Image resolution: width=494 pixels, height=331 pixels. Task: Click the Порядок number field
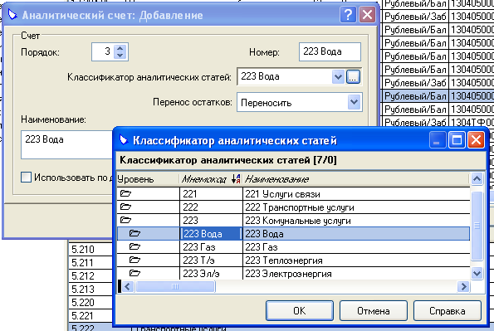coord(103,51)
